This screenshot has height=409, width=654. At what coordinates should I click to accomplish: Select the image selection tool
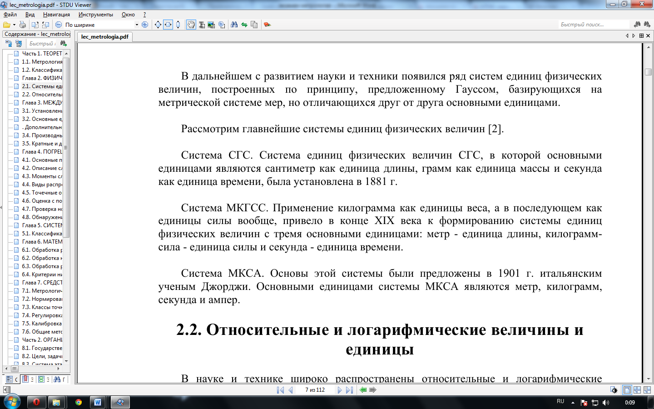(212, 25)
